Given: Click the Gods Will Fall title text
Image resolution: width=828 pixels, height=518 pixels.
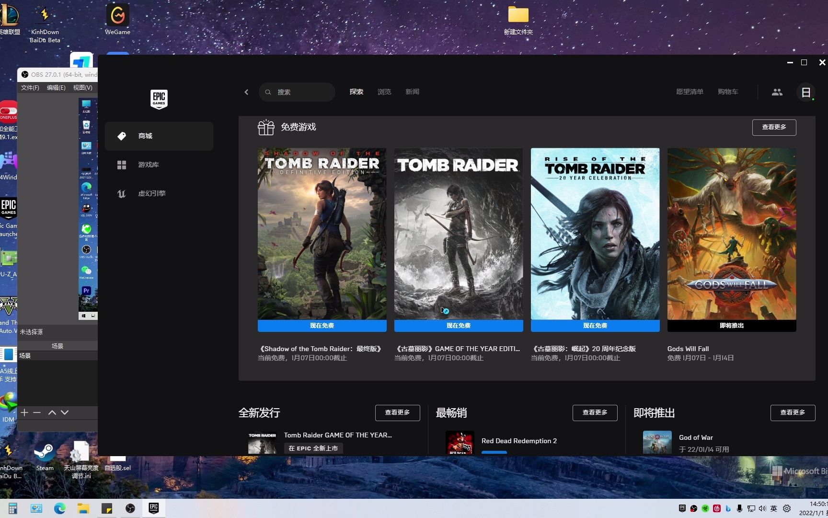Looking at the screenshot, I should point(688,349).
